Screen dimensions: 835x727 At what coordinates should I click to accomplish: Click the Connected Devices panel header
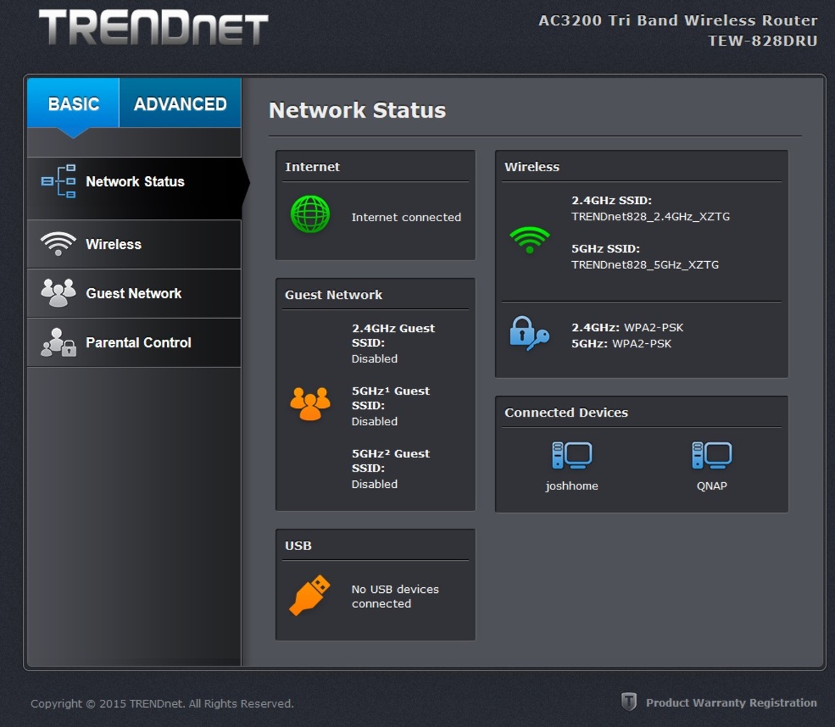(x=566, y=412)
